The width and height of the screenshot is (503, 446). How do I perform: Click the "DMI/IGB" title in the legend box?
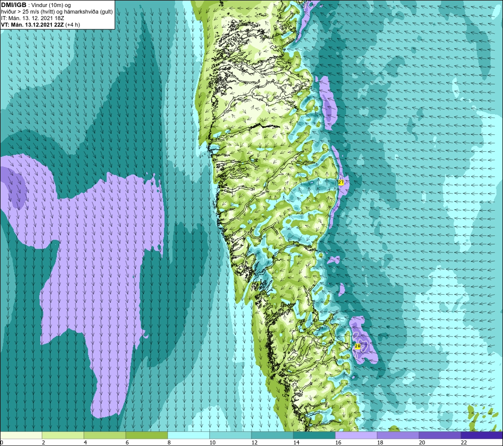pyautogui.click(x=14, y=5)
